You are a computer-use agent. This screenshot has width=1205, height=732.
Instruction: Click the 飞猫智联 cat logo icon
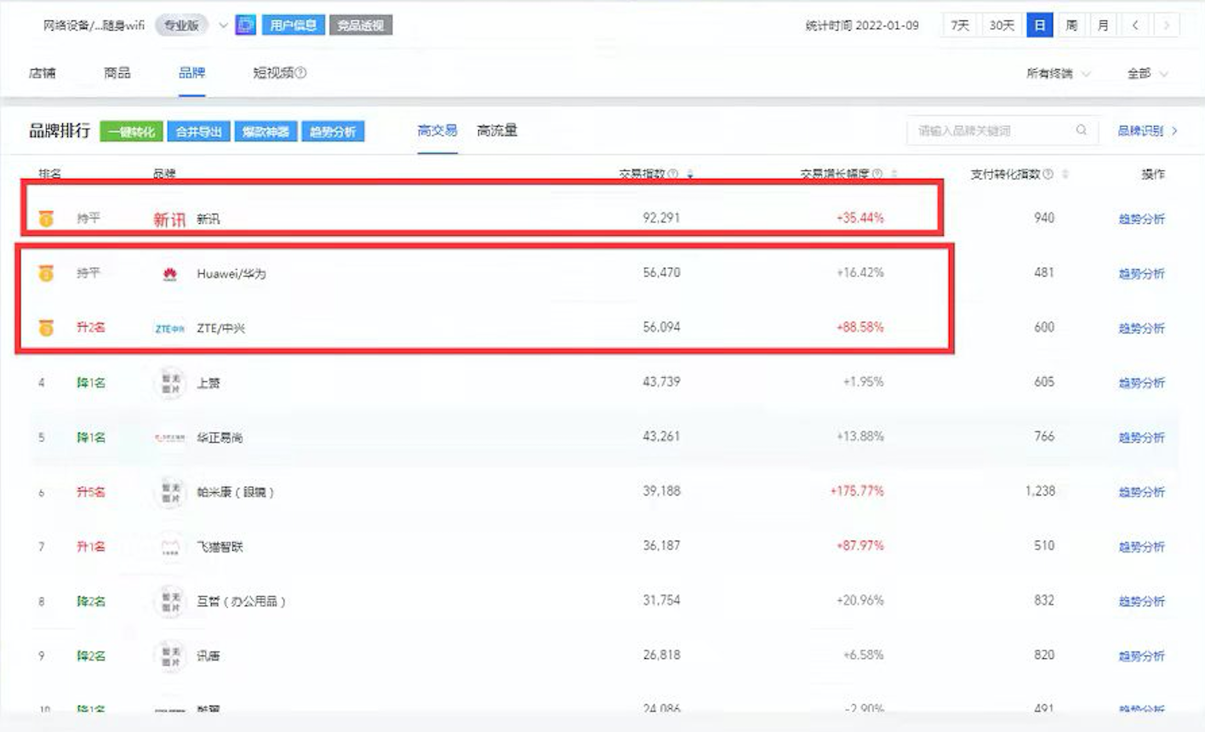[x=168, y=546]
